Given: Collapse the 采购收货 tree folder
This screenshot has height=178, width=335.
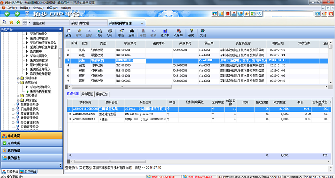Looking at the screenshot, I should pos(18,82).
